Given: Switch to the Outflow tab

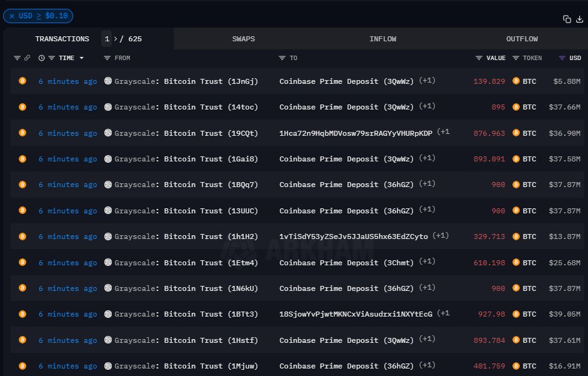Looking at the screenshot, I should [x=522, y=39].
